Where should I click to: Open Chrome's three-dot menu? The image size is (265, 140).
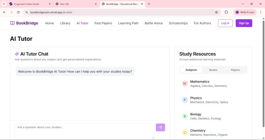click(x=261, y=12)
